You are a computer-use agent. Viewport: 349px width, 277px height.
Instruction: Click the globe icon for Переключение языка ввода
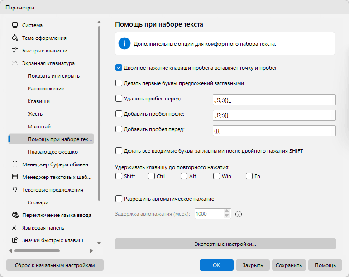tap(15, 215)
